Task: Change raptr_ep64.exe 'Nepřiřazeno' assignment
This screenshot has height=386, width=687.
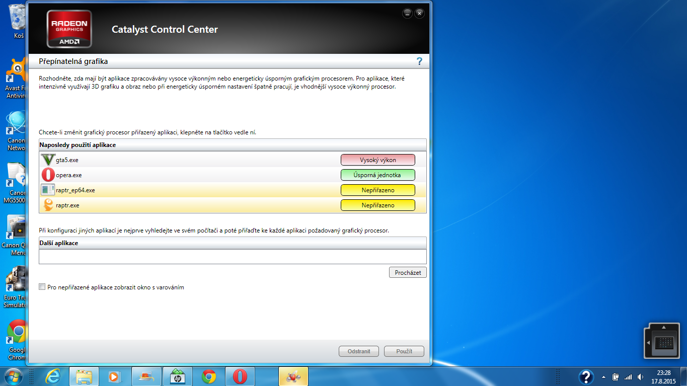Action: point(377,190)
